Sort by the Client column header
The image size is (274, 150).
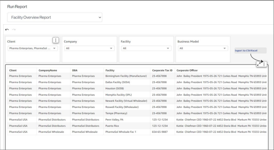[13, 70]
